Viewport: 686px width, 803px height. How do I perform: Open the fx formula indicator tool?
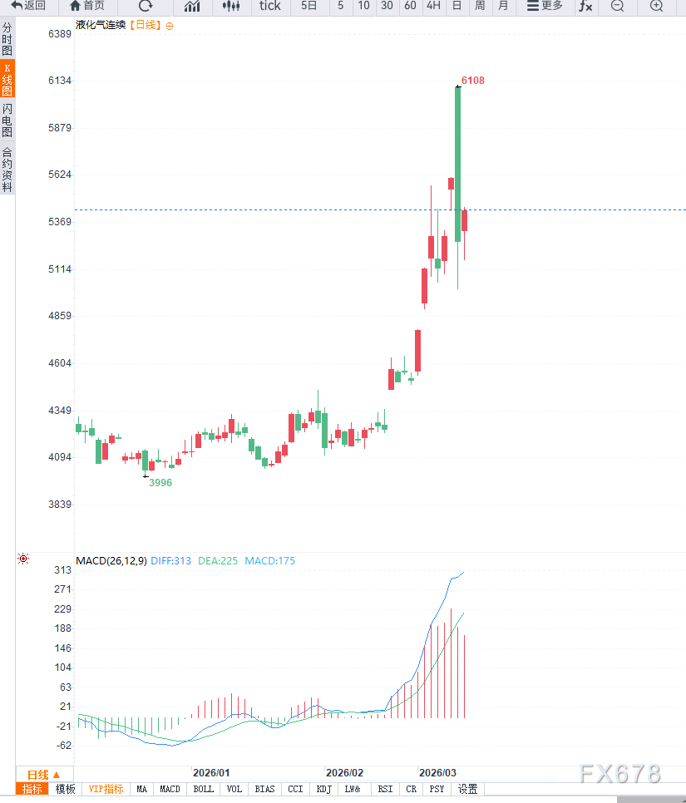(585, 6)
